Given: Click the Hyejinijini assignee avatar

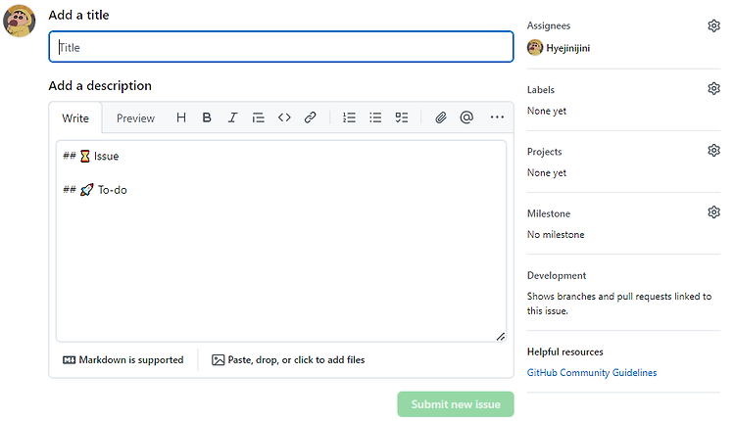Looking at the screenshot, I should [x=535, y=47].
